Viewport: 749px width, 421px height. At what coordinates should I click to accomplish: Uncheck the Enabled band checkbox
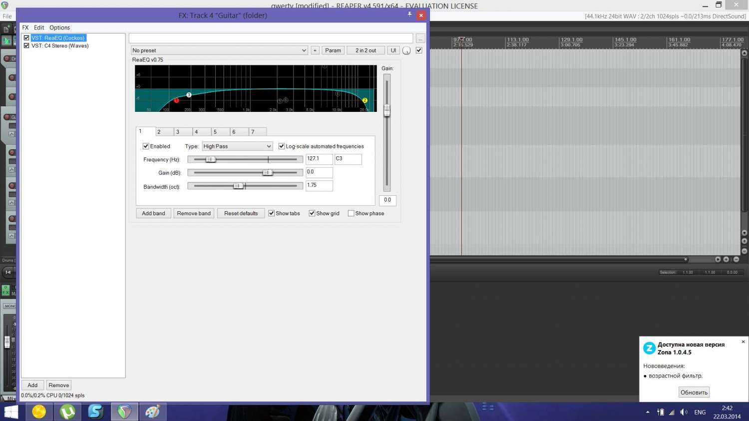click(x=146, y=146)
